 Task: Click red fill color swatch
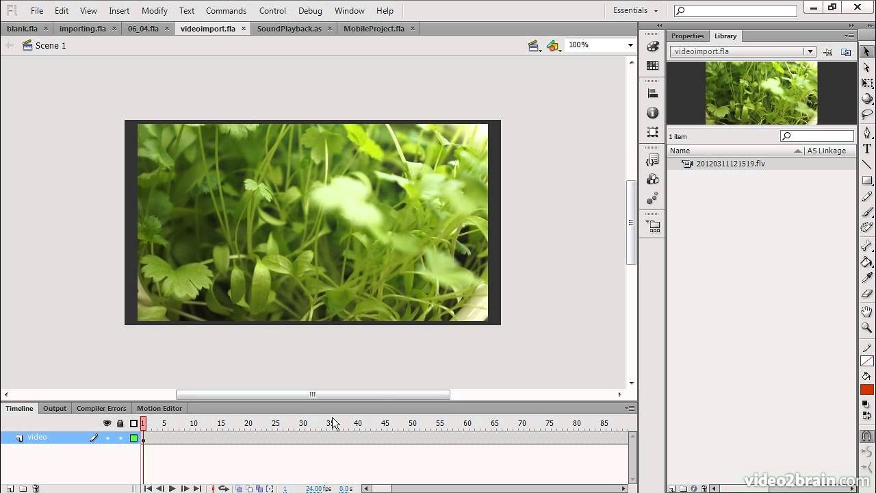866,390
